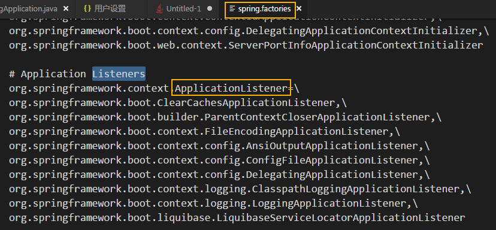Click the braces icon on 用户设置 tab
496x230 pixels.
[x=87, y=9]
